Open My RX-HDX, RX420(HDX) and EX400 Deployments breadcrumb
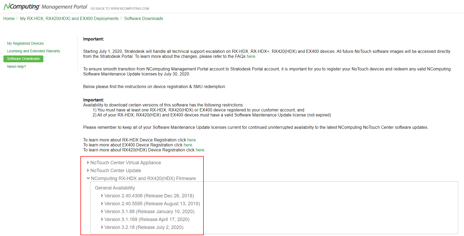This screenshot has width=464, height=236. [69, 18]
